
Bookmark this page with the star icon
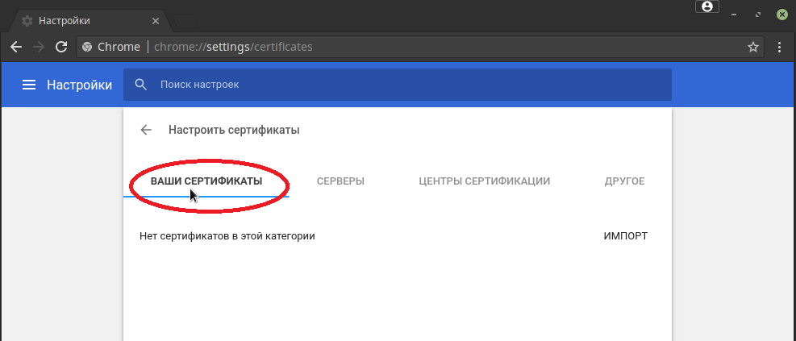[x=753, y=47]
